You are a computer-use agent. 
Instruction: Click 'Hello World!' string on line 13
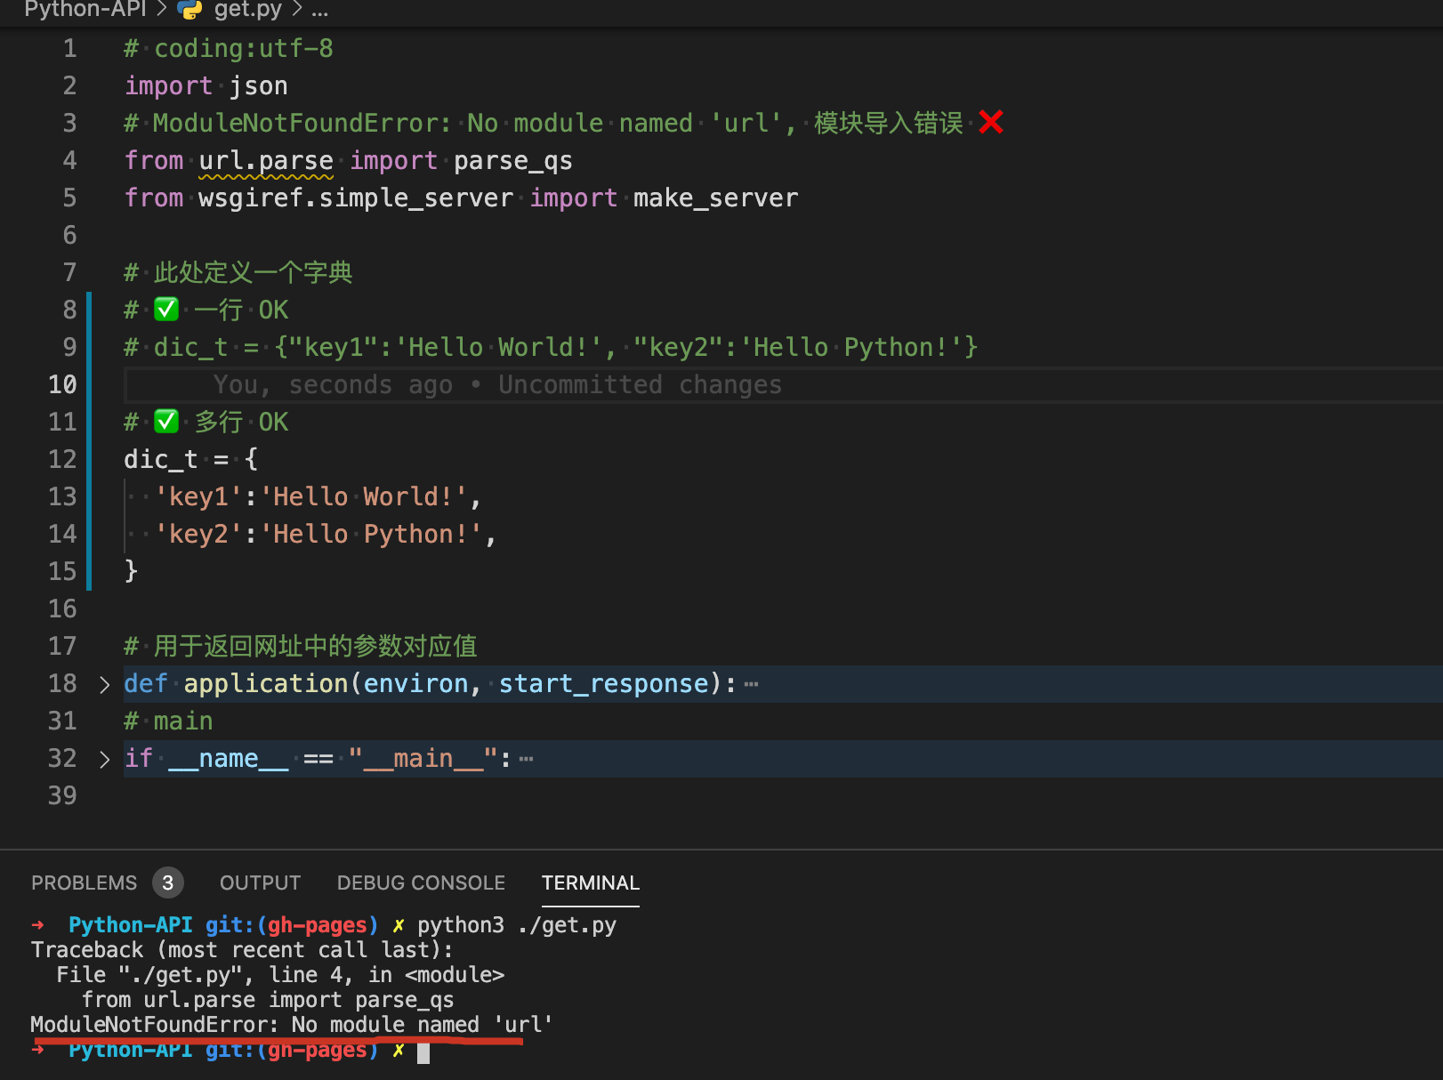coord(364,496)
